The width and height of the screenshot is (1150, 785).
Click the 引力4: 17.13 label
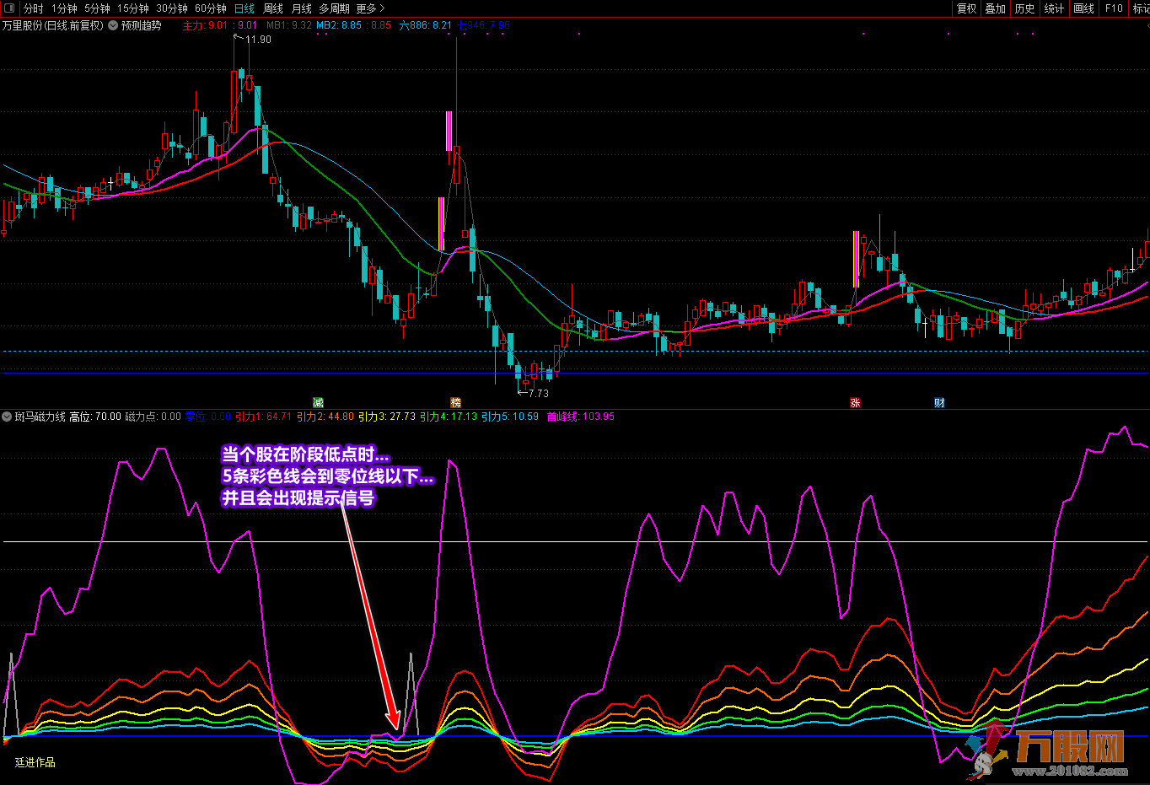(449, 417)
